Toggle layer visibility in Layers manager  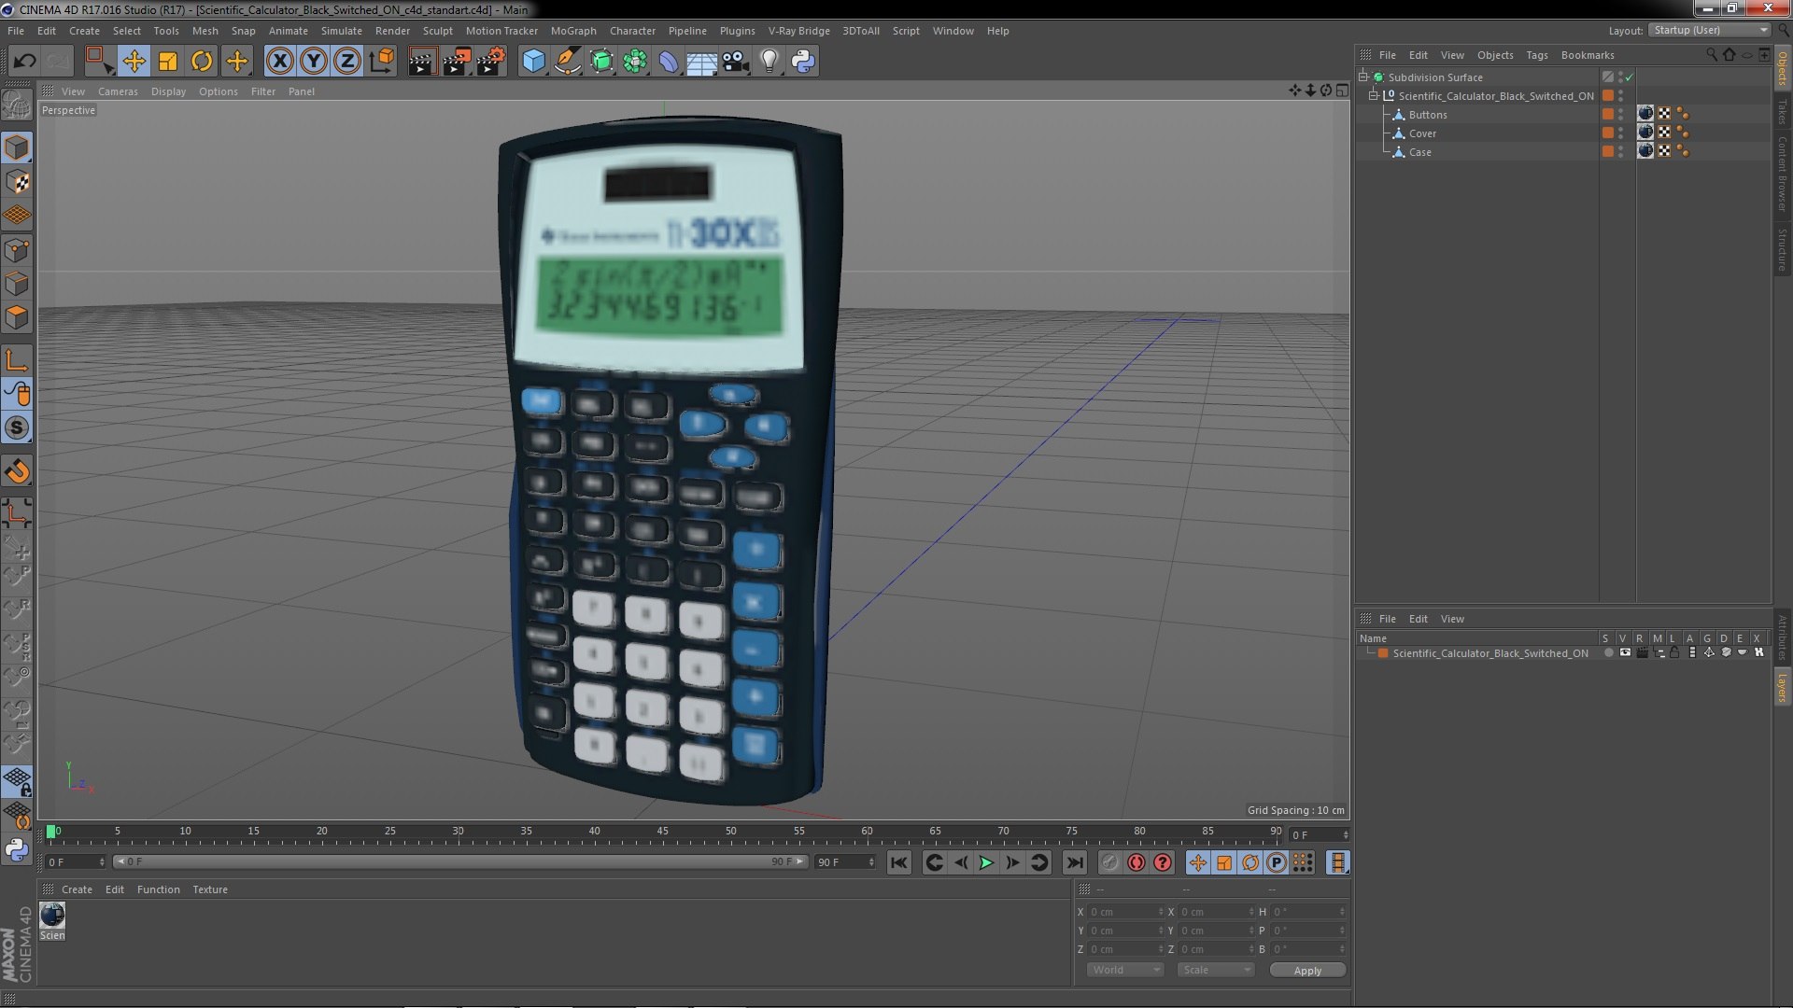1625,653
